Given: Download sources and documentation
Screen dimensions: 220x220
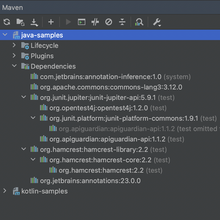Looking at the screenshot, I should point(34,22).
